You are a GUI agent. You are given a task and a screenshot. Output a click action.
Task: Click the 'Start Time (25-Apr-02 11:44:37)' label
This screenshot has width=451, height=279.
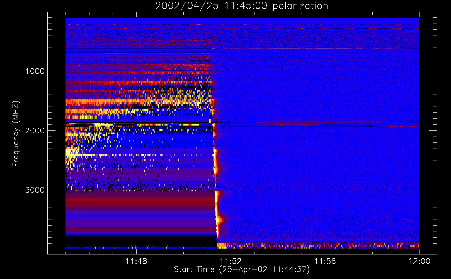point(242,270)
